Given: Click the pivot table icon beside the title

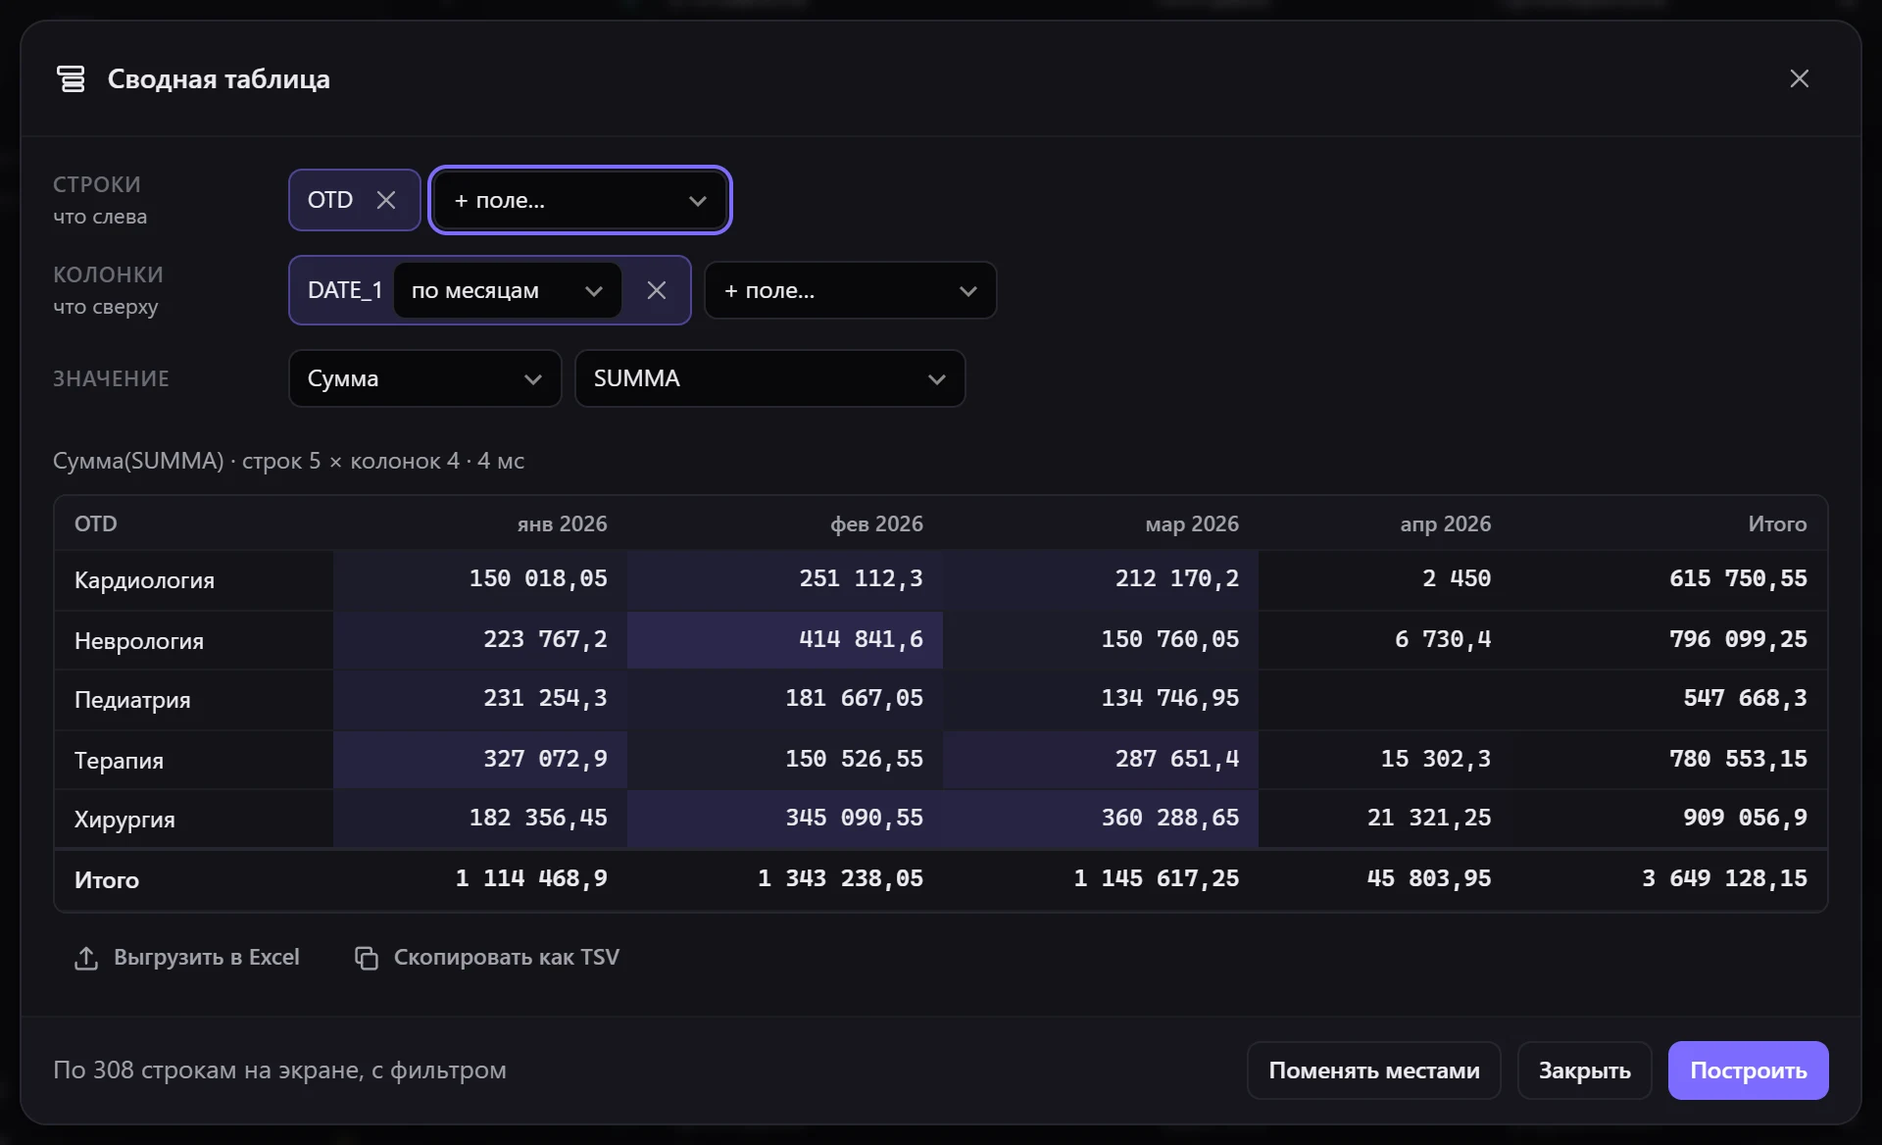Looking at the screenshot, I should click(71, 78).
